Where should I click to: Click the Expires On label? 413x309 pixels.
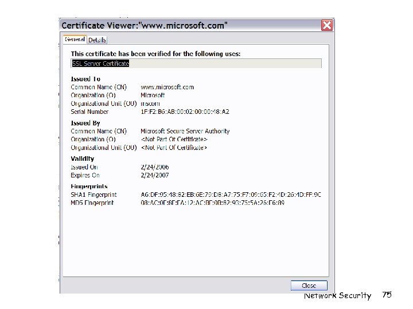click(x=85, y=175)
